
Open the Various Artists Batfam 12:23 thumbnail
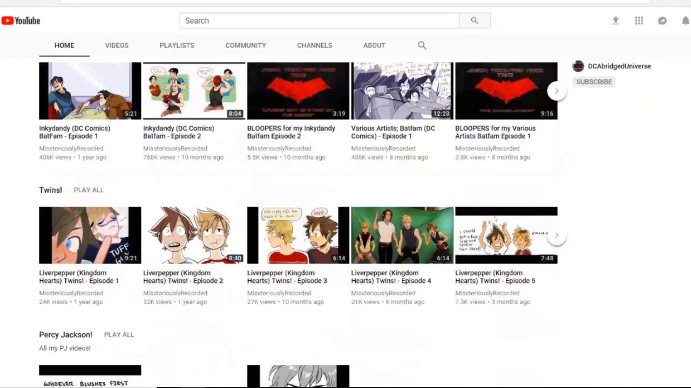(402, 91)
